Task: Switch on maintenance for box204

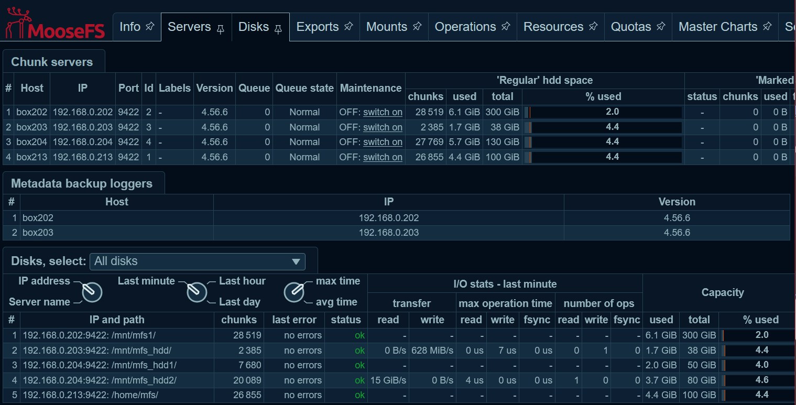Action: coord(383,142)
